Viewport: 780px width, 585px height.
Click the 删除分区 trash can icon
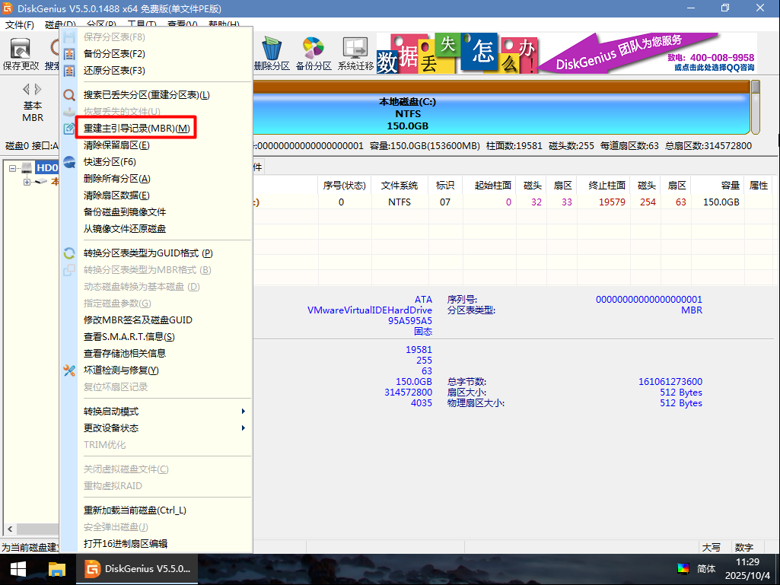(x=272, y=48)
